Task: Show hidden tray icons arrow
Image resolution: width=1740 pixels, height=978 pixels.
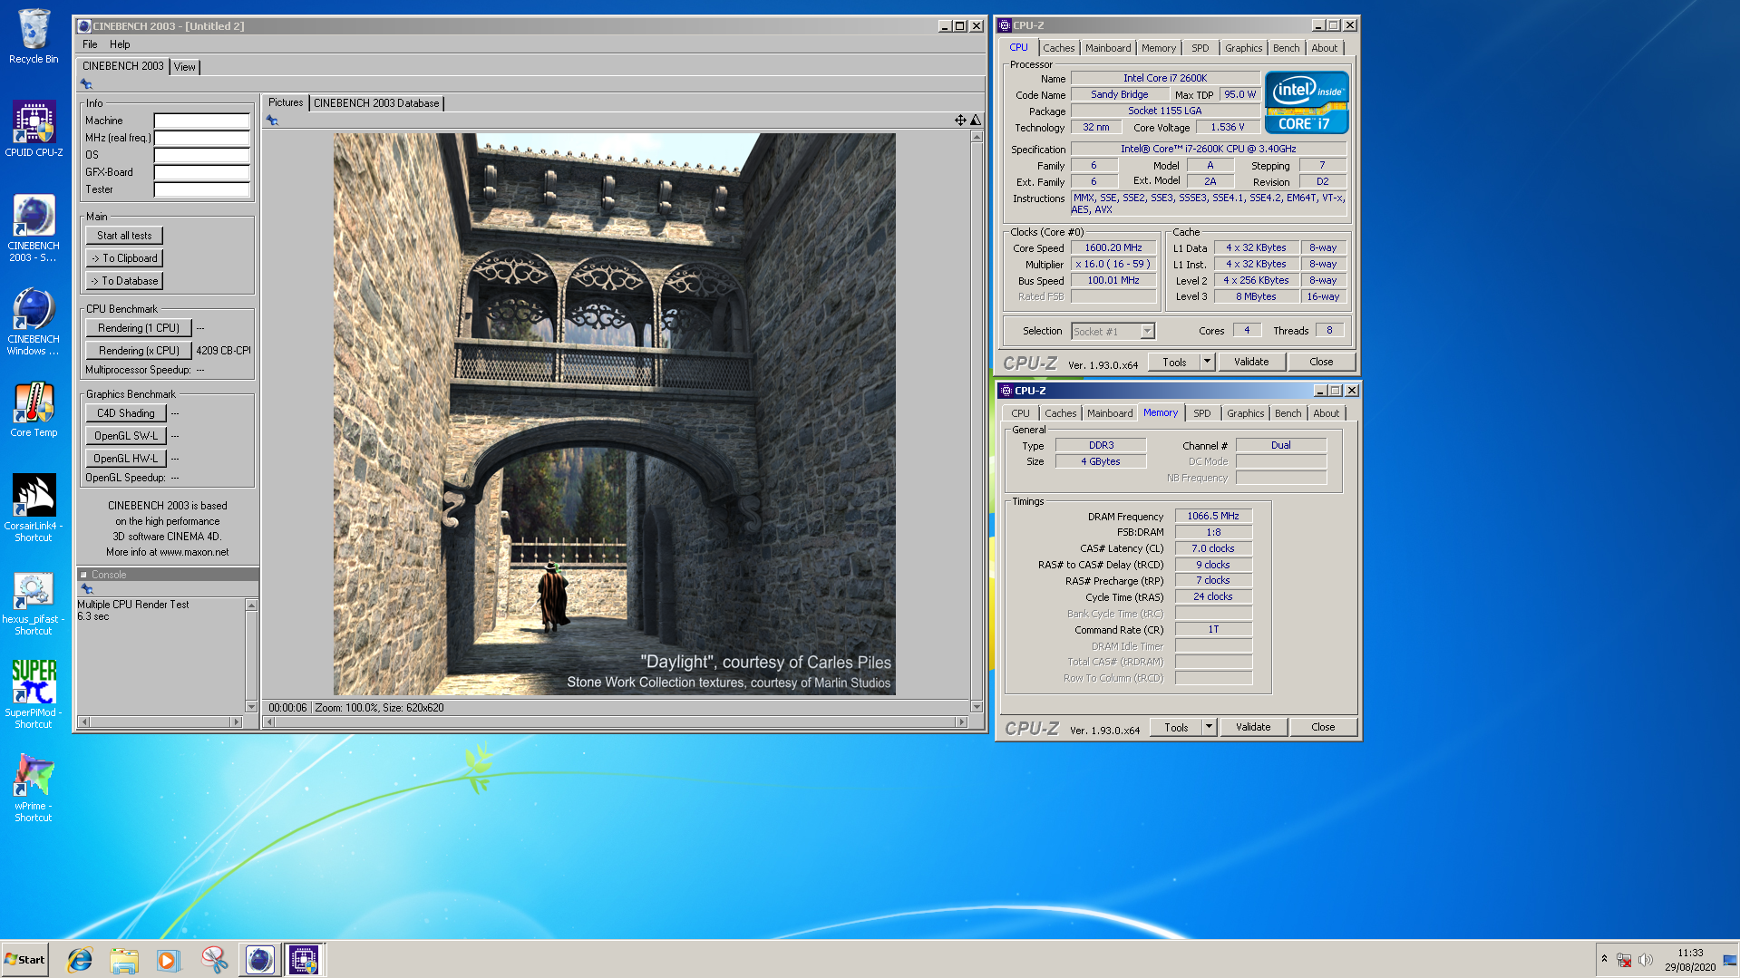Action: [x=1604, y=959]
